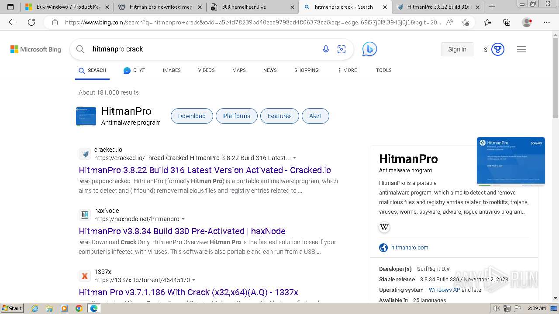
Task: Open the Wikipedia icon in HitmanPro panel
Action: (x=384, y=227)
